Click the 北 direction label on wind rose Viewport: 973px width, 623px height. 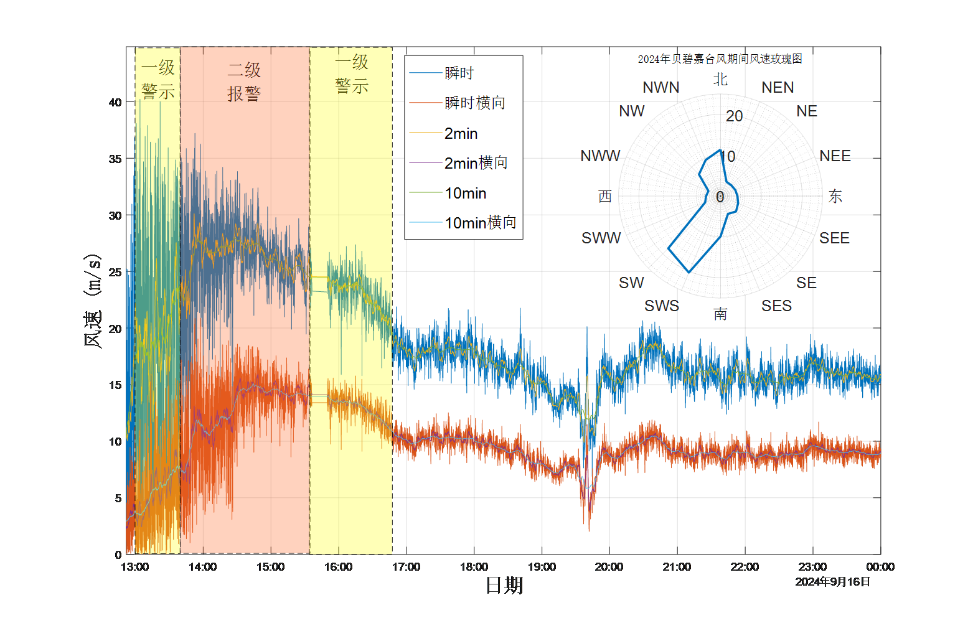[x=720, y=80]
